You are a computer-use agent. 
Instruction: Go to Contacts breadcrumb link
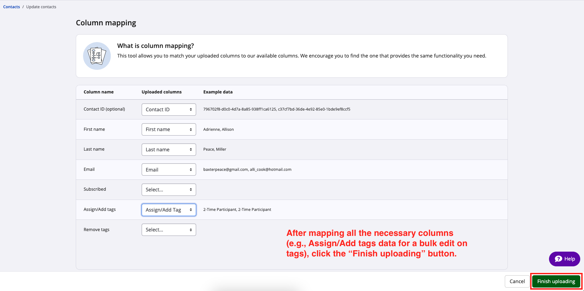coord(12,7)
